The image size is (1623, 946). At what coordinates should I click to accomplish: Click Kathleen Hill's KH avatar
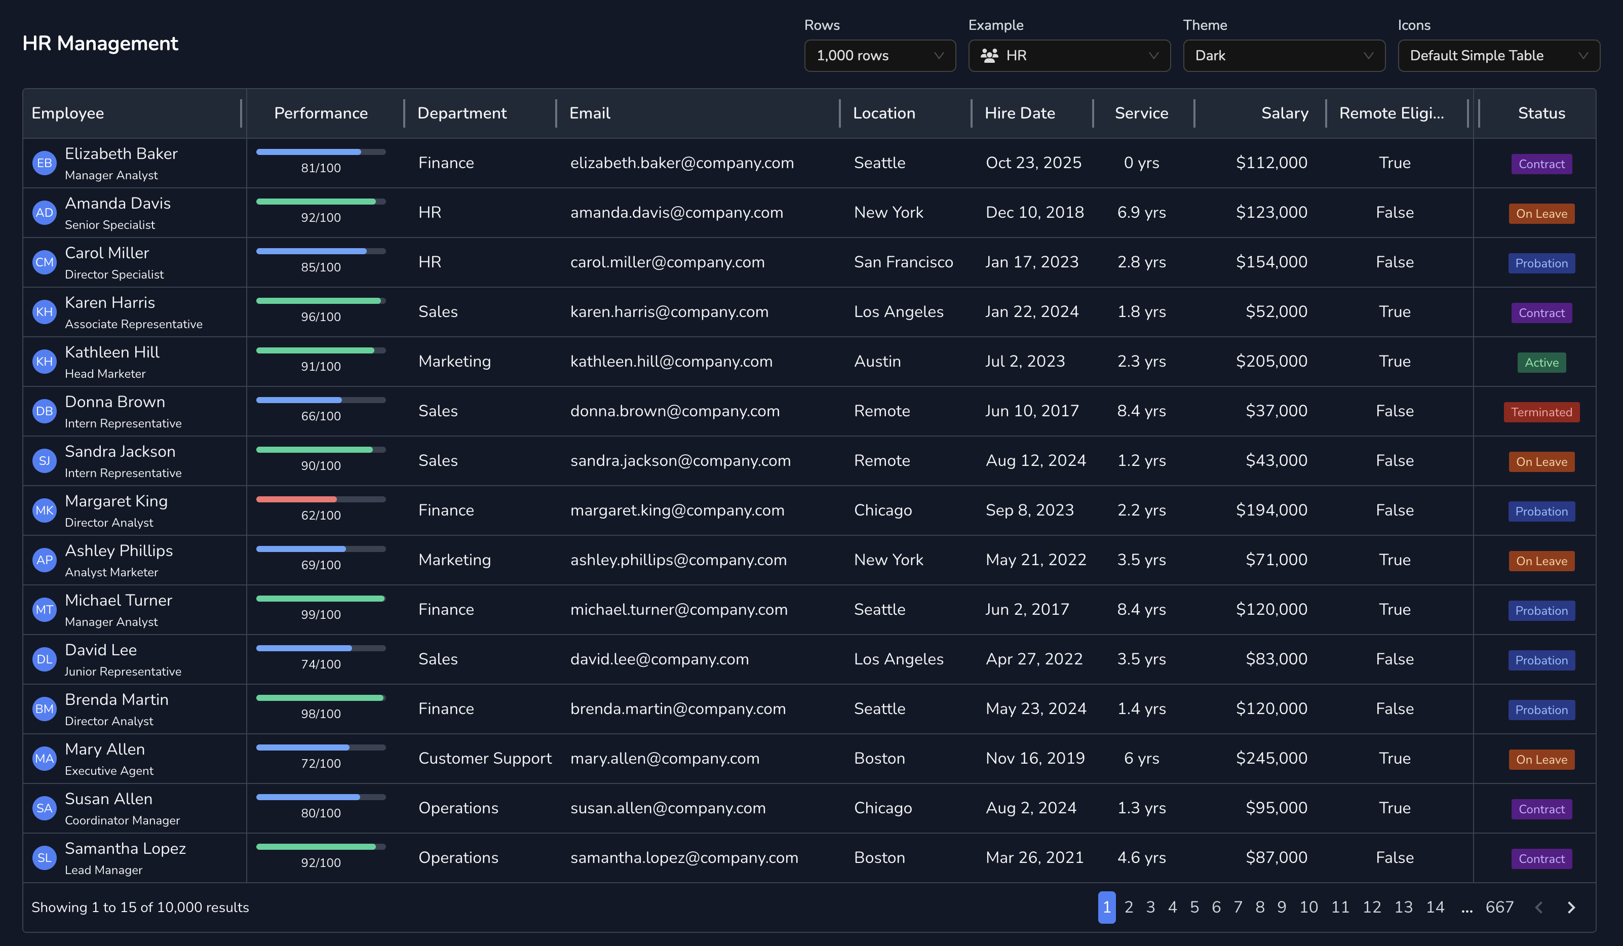(45, 361)
